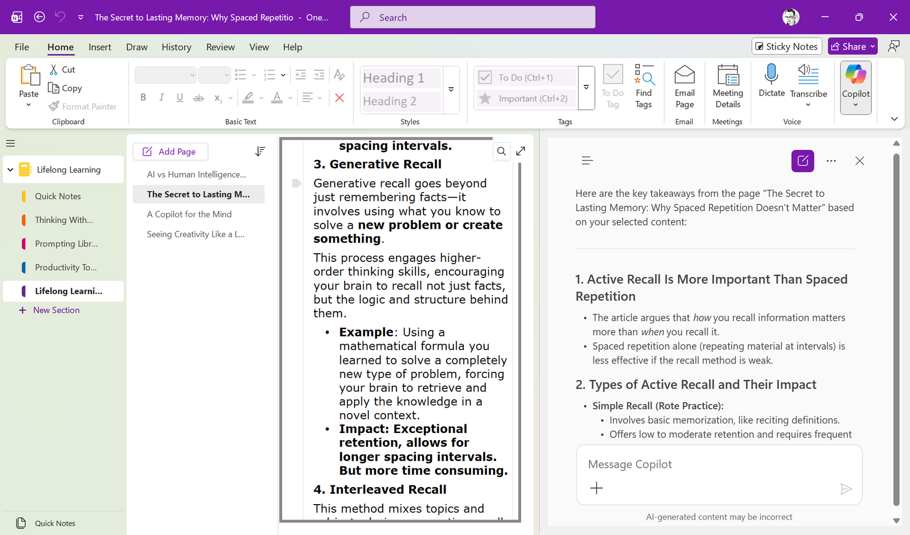Open search within the page
Image resolution: width=910 pixels, height=535 pixels.
501,151
